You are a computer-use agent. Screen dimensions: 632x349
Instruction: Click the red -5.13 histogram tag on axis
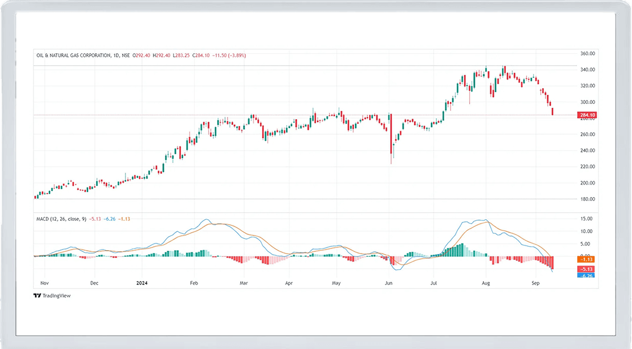(587, 269)
